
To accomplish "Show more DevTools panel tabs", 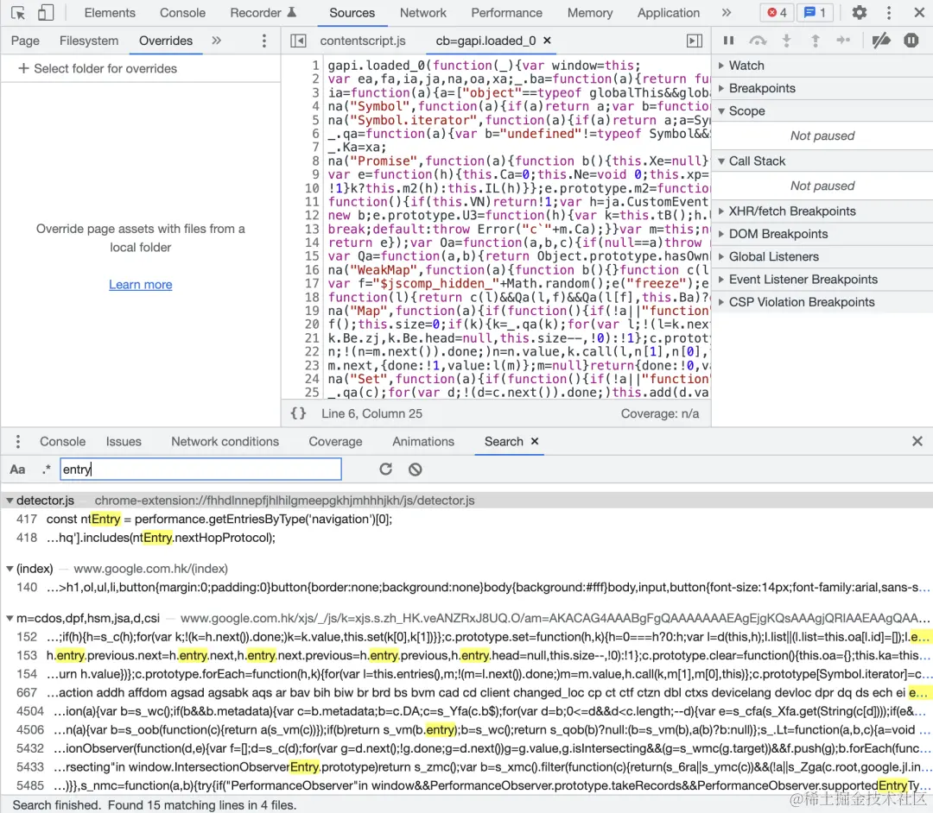I will pos(726,12).
